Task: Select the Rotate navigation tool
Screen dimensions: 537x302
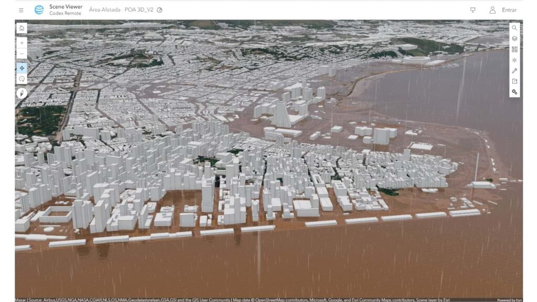Action: (x=22, y=79)
